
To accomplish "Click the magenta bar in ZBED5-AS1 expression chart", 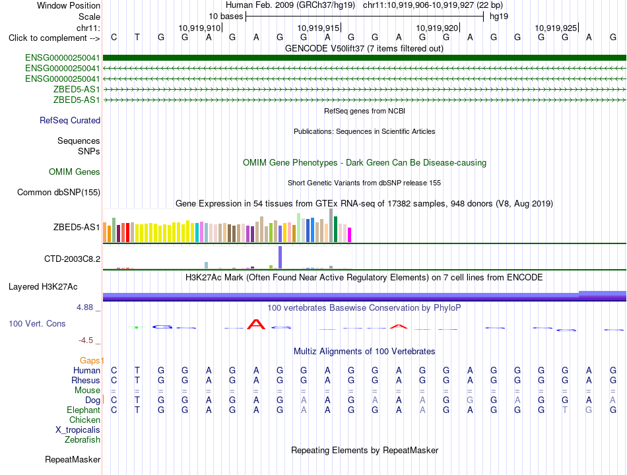I will [x=349, y=235].
